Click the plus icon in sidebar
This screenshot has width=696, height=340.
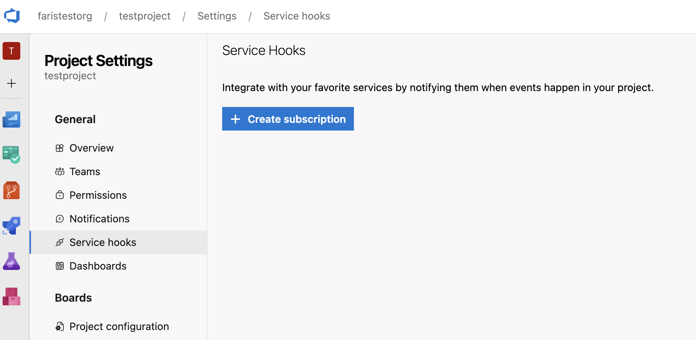point(11,83)
